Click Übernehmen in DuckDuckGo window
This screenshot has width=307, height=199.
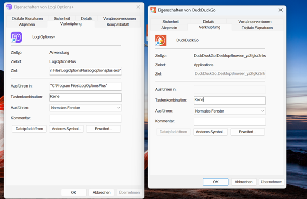point(271,182)
